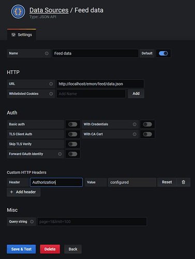Enable the TLS Client Auth toggle
This screenshot has height=259, width=195.
(x=73, y=134)
